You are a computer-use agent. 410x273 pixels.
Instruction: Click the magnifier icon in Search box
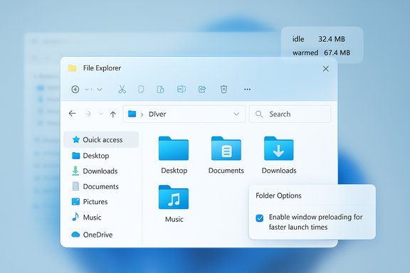(x=259, y=114)
